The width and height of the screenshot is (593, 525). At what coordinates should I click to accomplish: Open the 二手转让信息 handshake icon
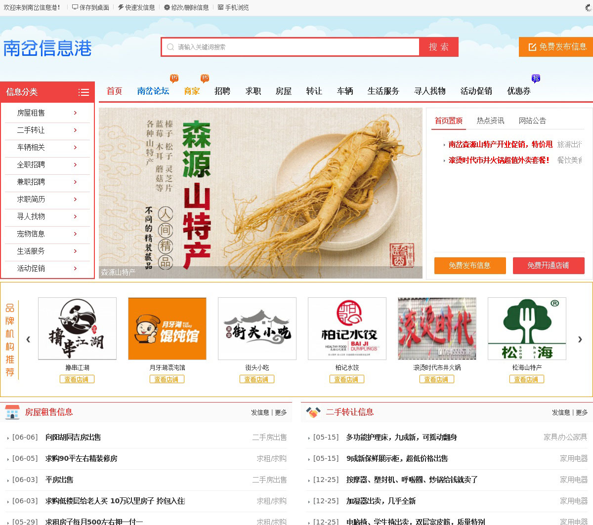[x=313, y=412]
